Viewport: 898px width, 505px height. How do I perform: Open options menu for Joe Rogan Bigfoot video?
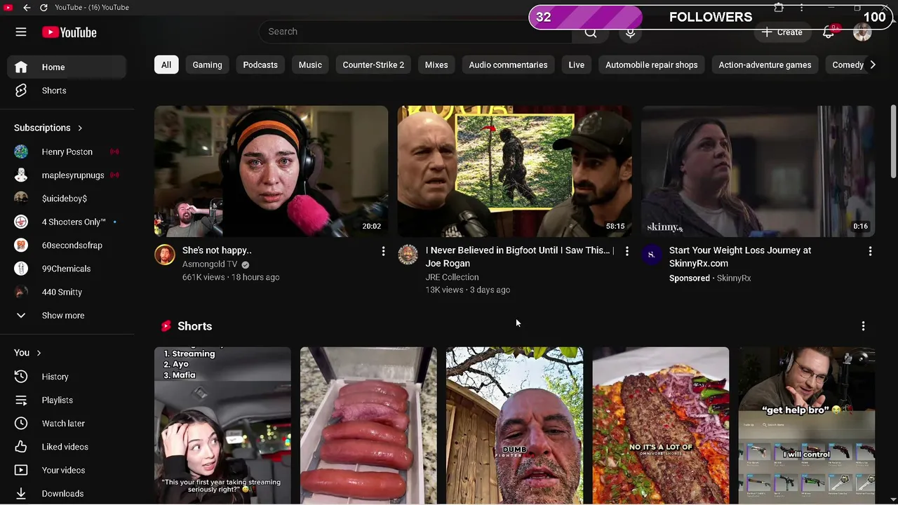click(x=626, y=251)
